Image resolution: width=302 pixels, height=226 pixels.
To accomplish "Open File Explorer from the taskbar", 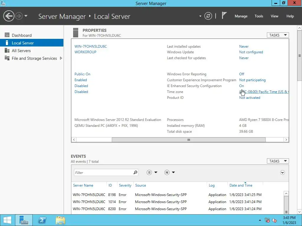I will [60, 220].
